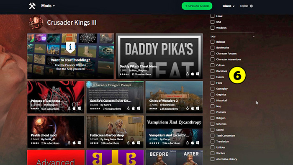293x165 pixels.
Task: Collapse the Tags filter section
Action: pos(254,36)
